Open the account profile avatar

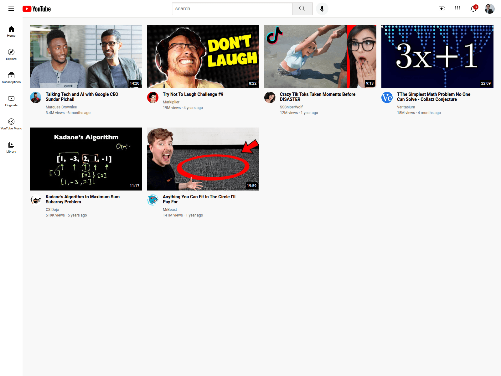pos(489,9)
